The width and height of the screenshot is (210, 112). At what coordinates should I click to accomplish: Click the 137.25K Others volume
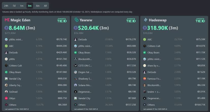(131, 105)
